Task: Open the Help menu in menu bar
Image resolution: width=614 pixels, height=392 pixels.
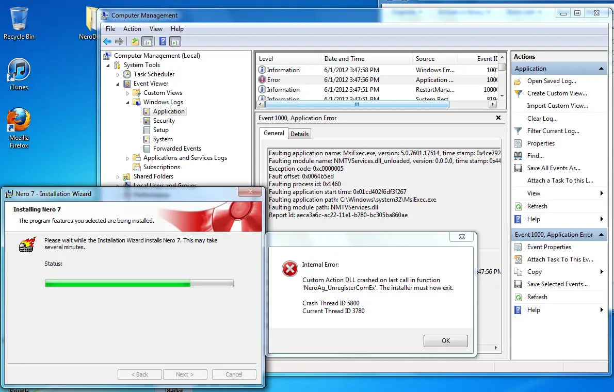Action: [x=177, y=29]
